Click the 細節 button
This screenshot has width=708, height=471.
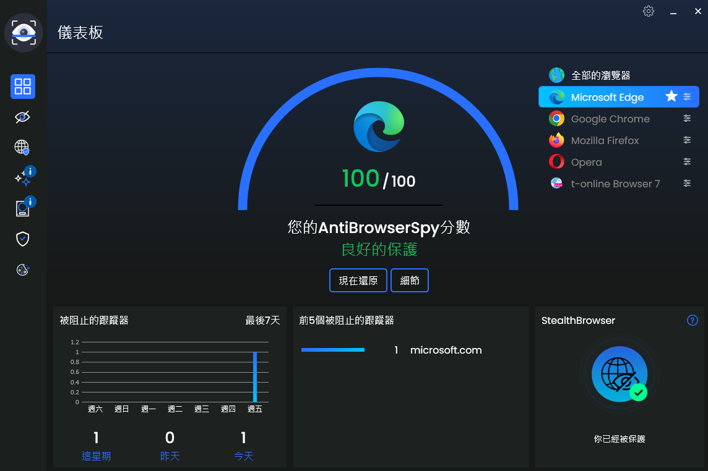pyautogui.click(x=410, y=280)
